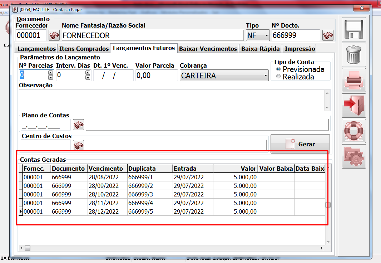
Task: Click the exit door icon
Action: coord(353,106)
